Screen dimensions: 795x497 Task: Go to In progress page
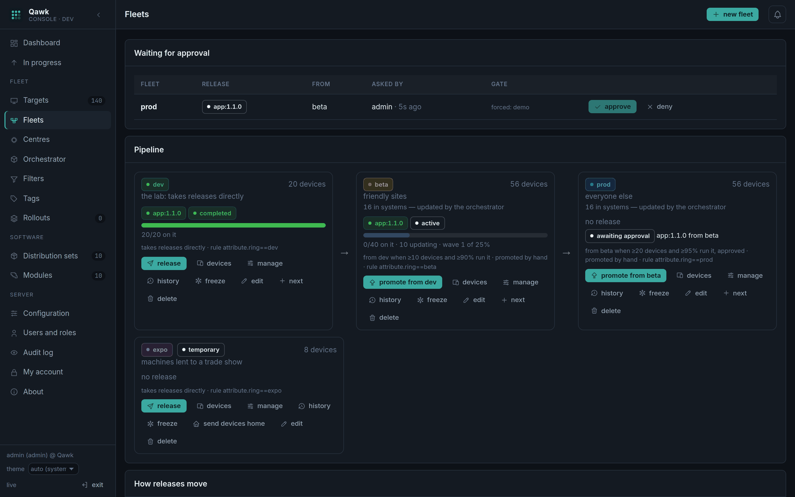click(x=58, y=63)
